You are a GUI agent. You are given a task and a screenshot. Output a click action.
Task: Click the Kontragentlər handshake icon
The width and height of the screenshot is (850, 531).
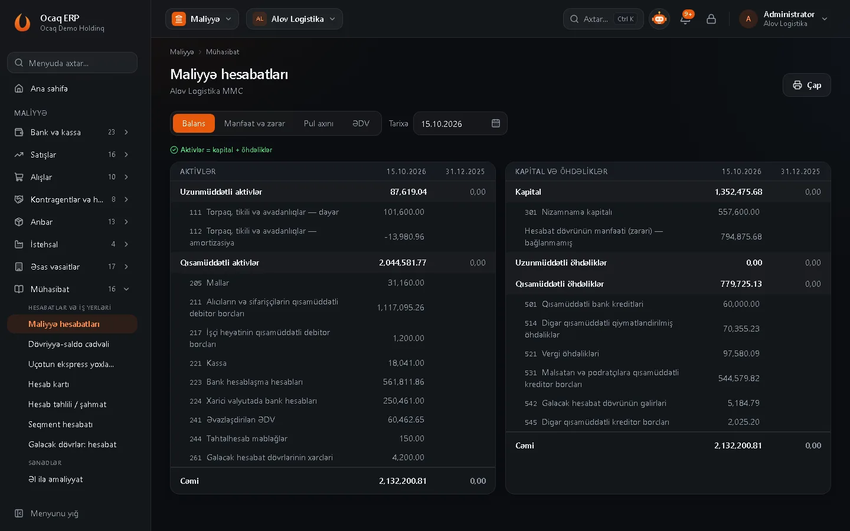[19, 199]
